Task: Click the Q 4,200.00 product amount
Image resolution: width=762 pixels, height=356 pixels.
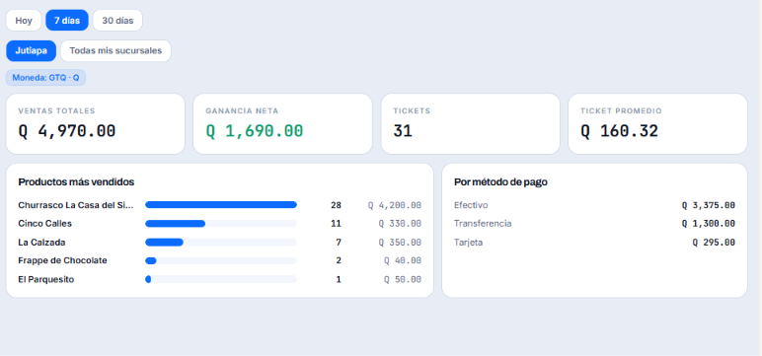Action: [x=395, y=205]
